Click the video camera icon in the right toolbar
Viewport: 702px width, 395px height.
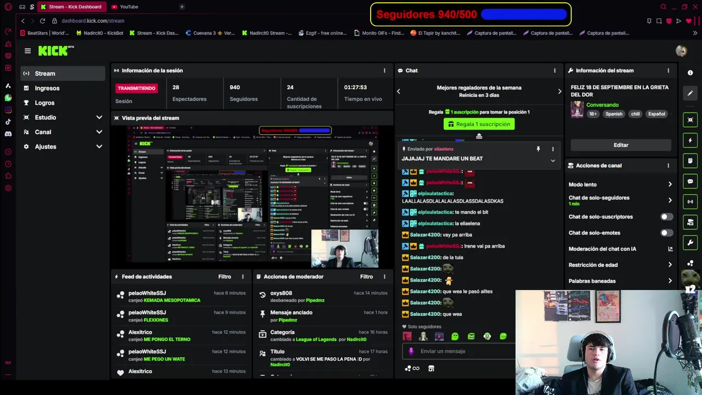[690, 222]
